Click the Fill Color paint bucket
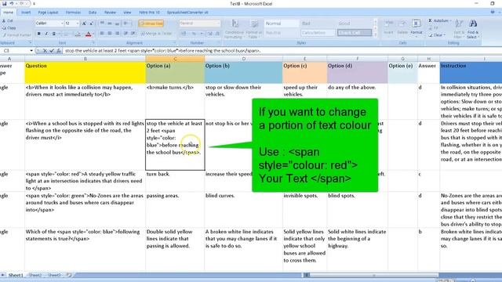The width and height of the screenshot is (502, 282). coord(78,34)
